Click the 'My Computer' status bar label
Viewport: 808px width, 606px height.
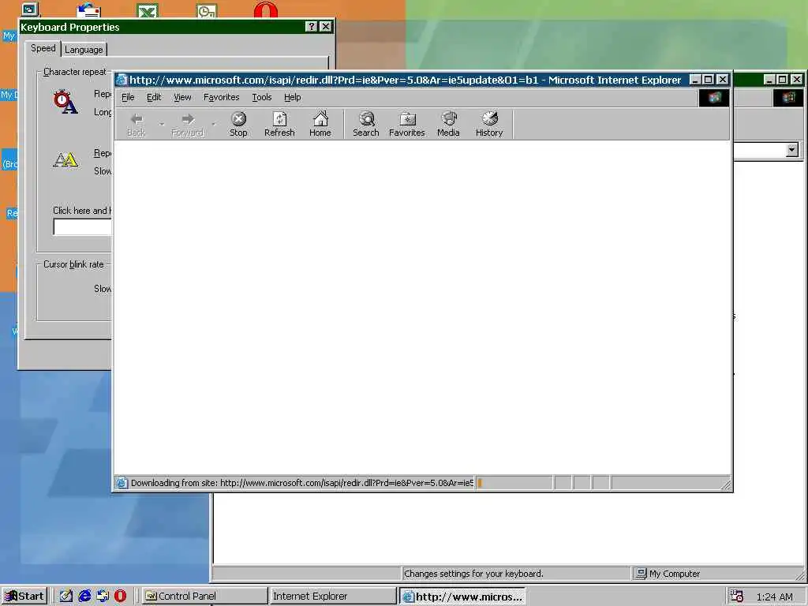point(675,574)
